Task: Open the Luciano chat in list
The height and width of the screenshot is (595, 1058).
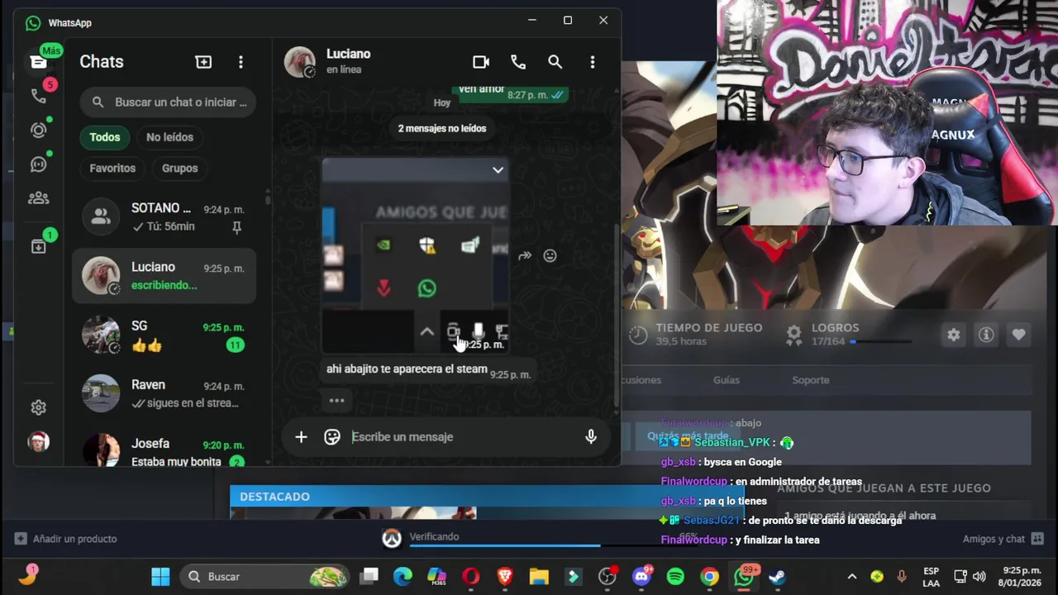Action: tap(164, 276)
